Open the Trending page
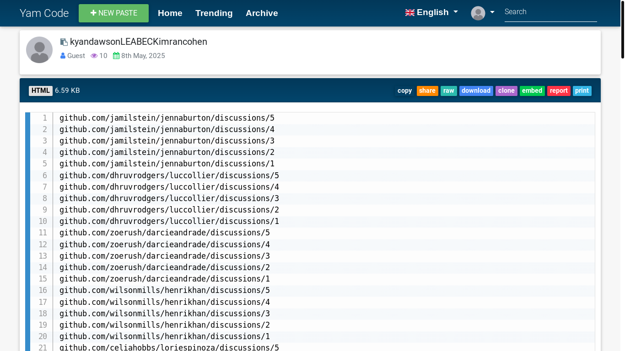 214,13
